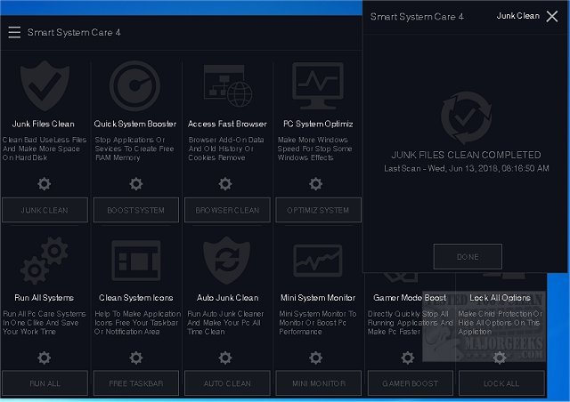
Task: Click the Auto Junk Clean shield icon
Action: tap(227, 260)
